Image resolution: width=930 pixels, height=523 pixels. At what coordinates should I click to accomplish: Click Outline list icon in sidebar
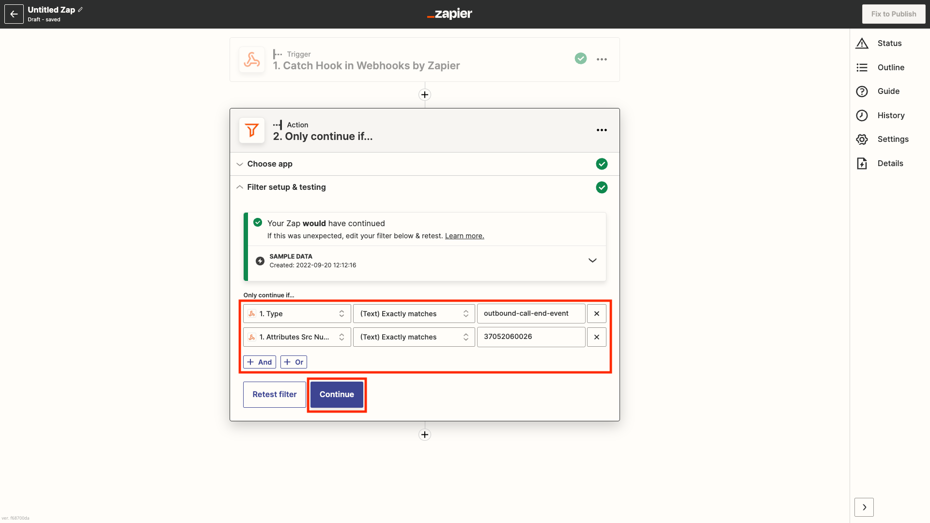(x=862, y=67)
